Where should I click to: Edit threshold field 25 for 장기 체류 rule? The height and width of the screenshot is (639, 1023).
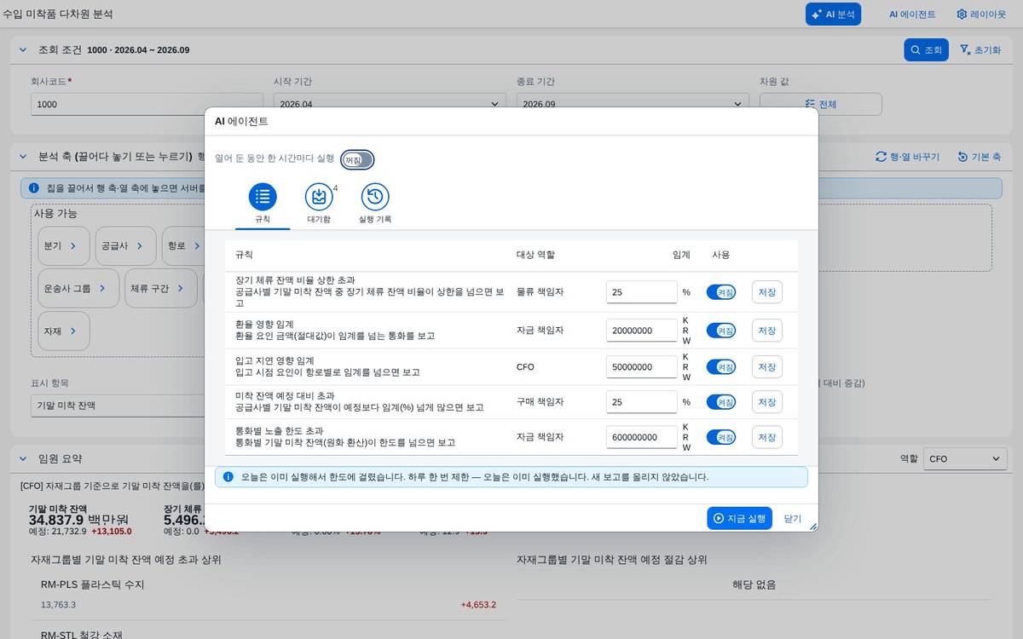point(642,292)
